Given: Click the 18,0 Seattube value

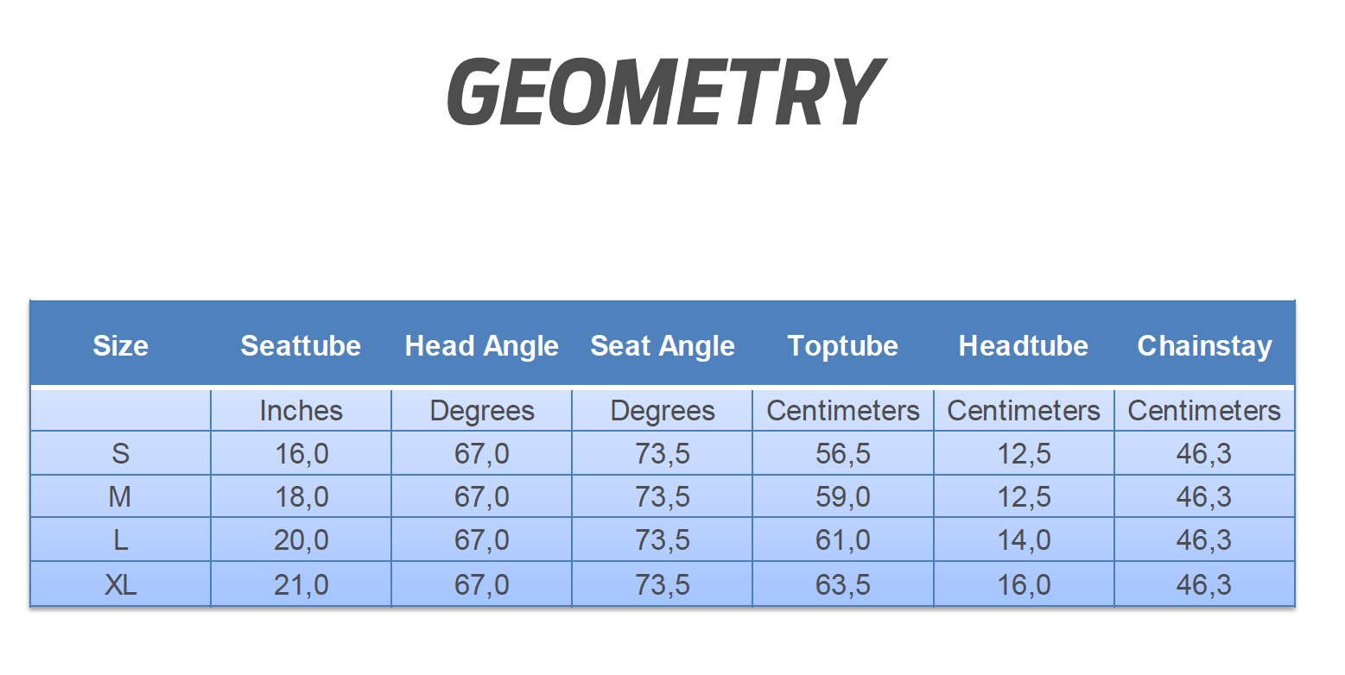Looking at the screenshot, I should click(x=301, y=497).
